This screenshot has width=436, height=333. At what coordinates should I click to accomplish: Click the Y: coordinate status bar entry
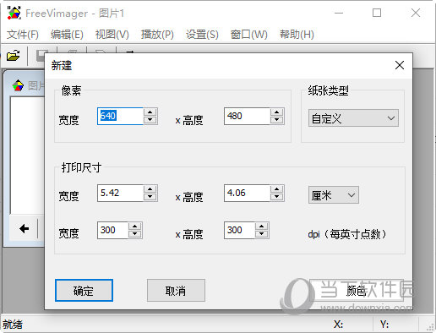click(384, 325)
